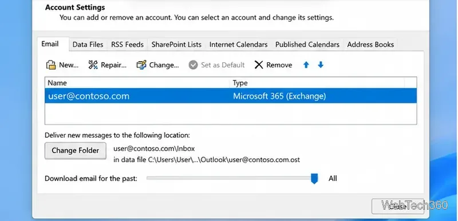Switch to the SharePoint Lists tab
The height and width of the screenshot is (221, 458).
coord(176,45)
